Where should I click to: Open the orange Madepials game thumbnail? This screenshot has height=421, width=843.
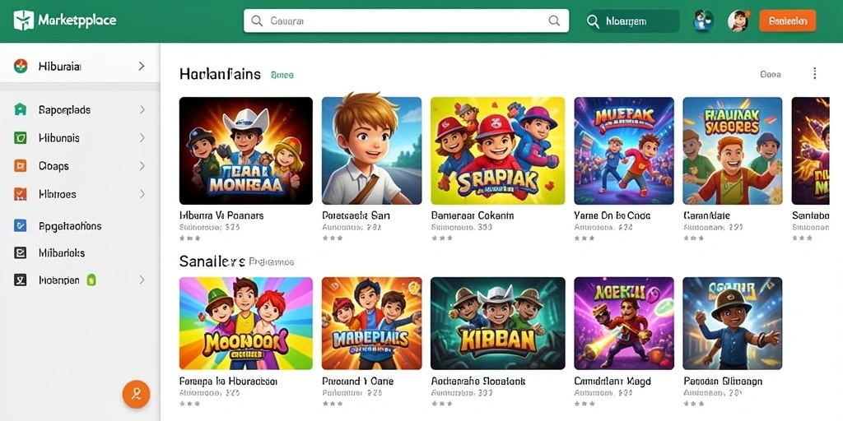[371, 323]
